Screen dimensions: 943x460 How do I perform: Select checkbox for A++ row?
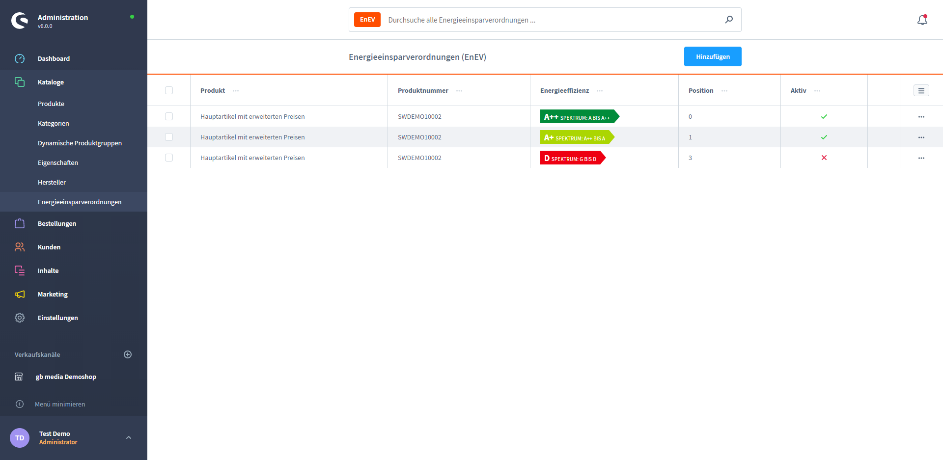[169, 116]
